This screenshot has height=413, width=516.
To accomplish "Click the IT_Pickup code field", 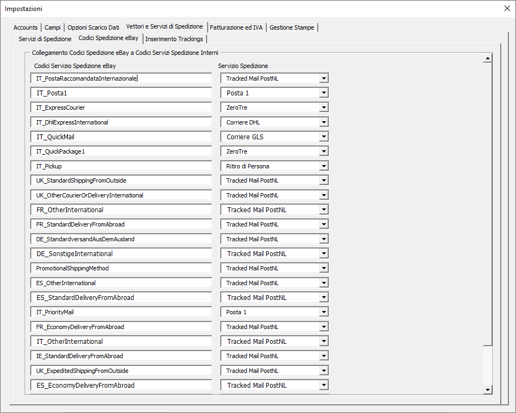I will [x=121, y=166].
